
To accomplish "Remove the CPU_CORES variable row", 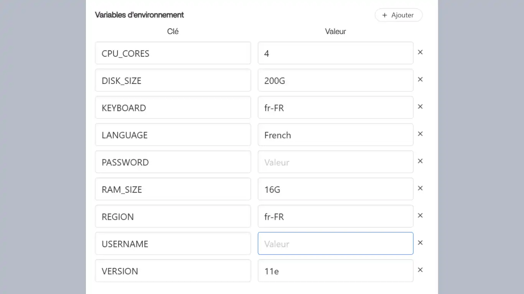I will click(x=420, y=52).
